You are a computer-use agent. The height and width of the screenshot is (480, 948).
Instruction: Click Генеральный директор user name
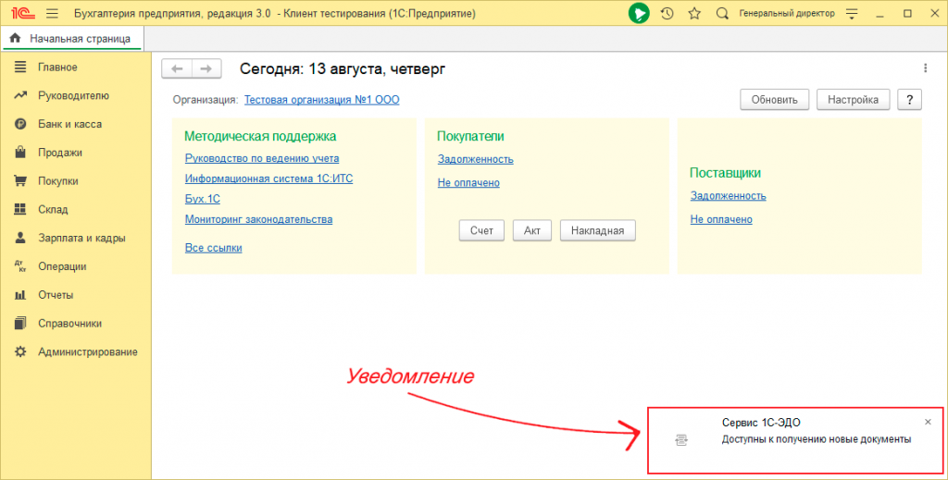pos(787,13)
